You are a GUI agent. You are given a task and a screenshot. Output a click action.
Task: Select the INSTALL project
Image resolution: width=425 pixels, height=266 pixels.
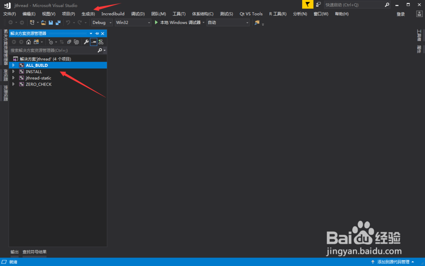click(x=34, y=72)
